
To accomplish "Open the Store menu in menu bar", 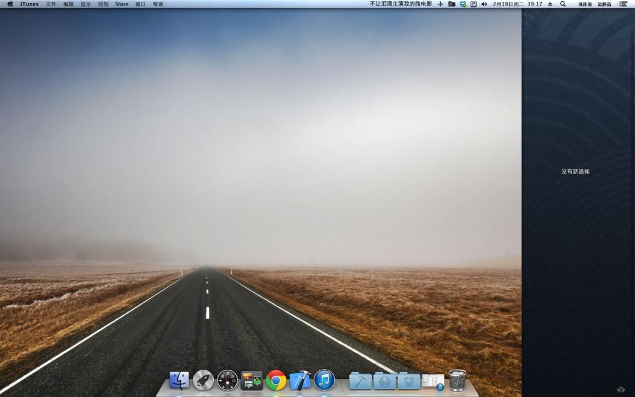I will click(122, 4).
